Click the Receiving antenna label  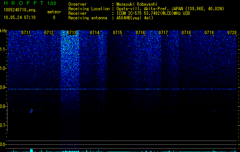click(88, 18)
